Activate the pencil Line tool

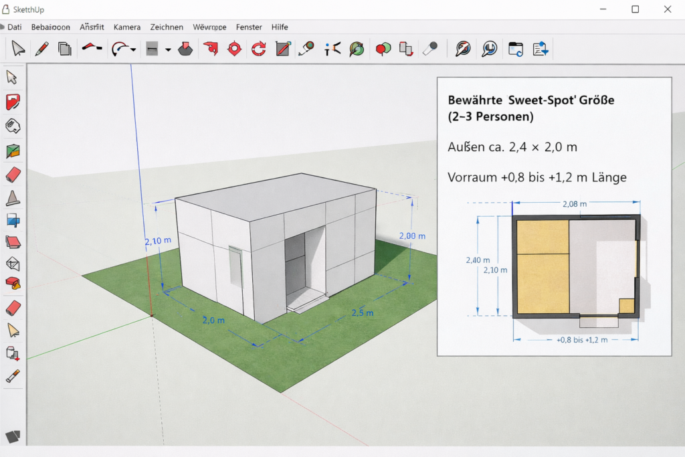[41, 48]
